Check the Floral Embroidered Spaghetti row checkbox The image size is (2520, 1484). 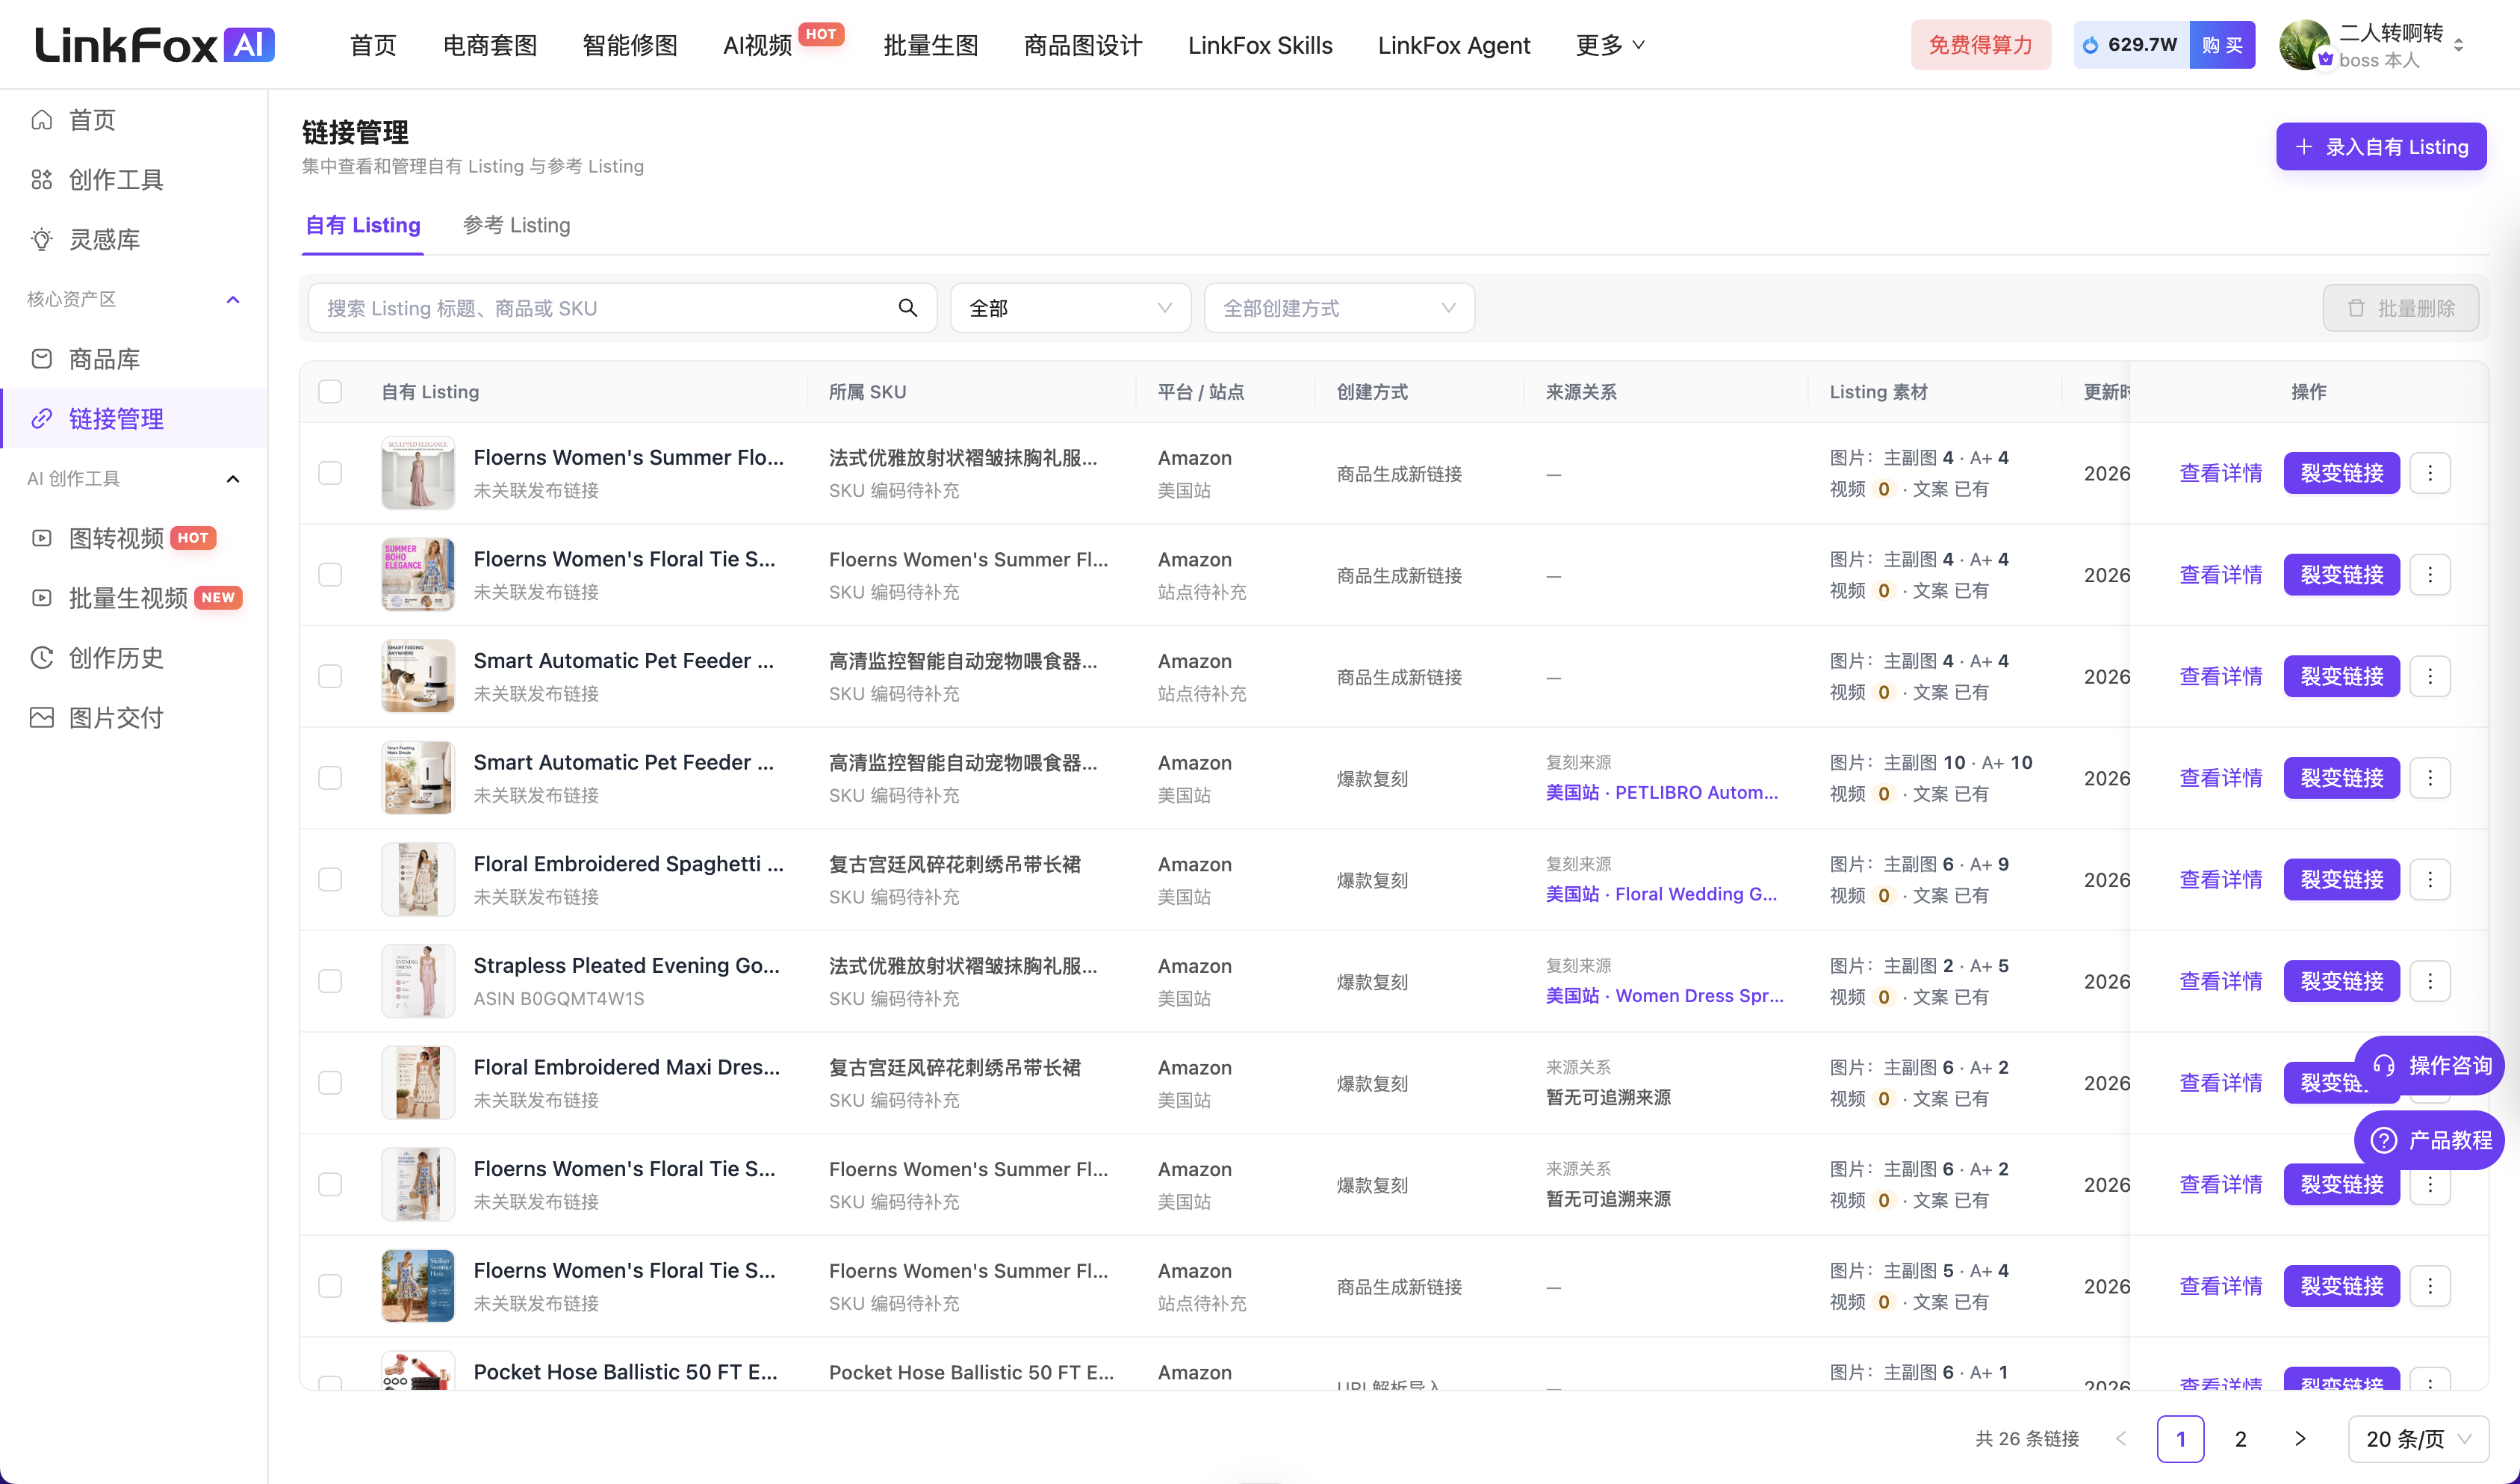click(x=330, y=879)
